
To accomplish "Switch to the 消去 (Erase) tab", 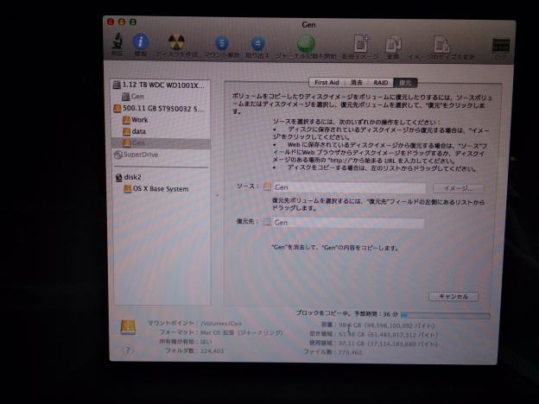I will pyautogui.click(x=357, y=83).
